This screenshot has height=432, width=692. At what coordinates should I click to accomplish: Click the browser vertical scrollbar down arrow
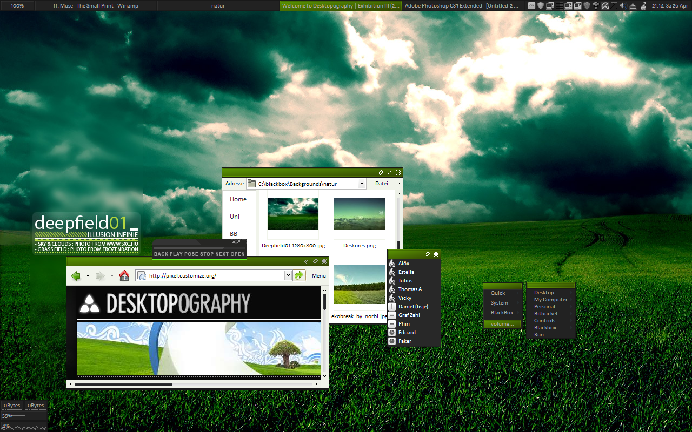(325, 375)
